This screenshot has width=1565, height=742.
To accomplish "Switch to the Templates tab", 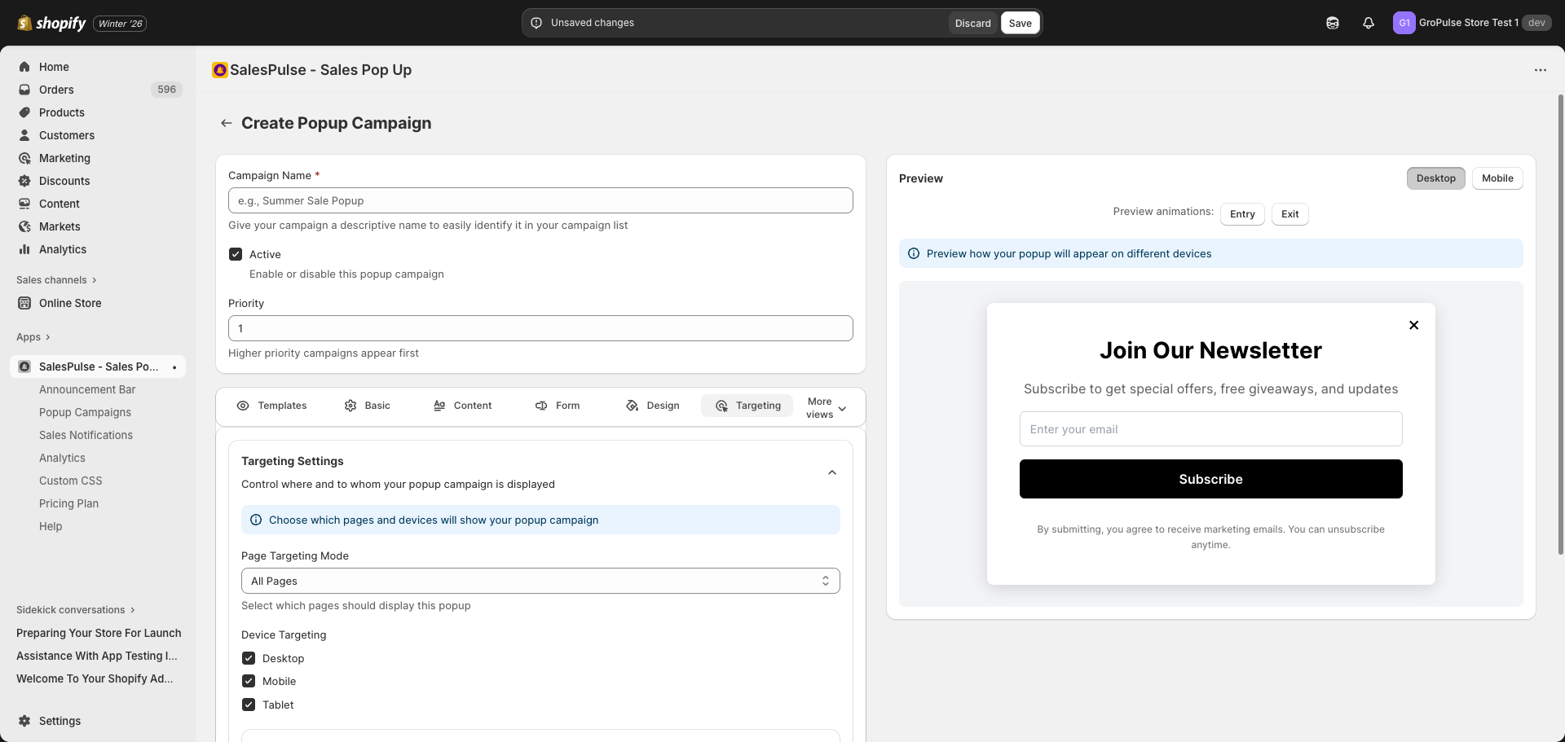I will point(271,406).
